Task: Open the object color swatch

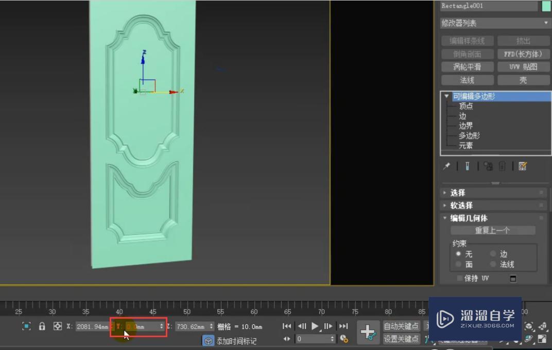Action: click(546, 6)
